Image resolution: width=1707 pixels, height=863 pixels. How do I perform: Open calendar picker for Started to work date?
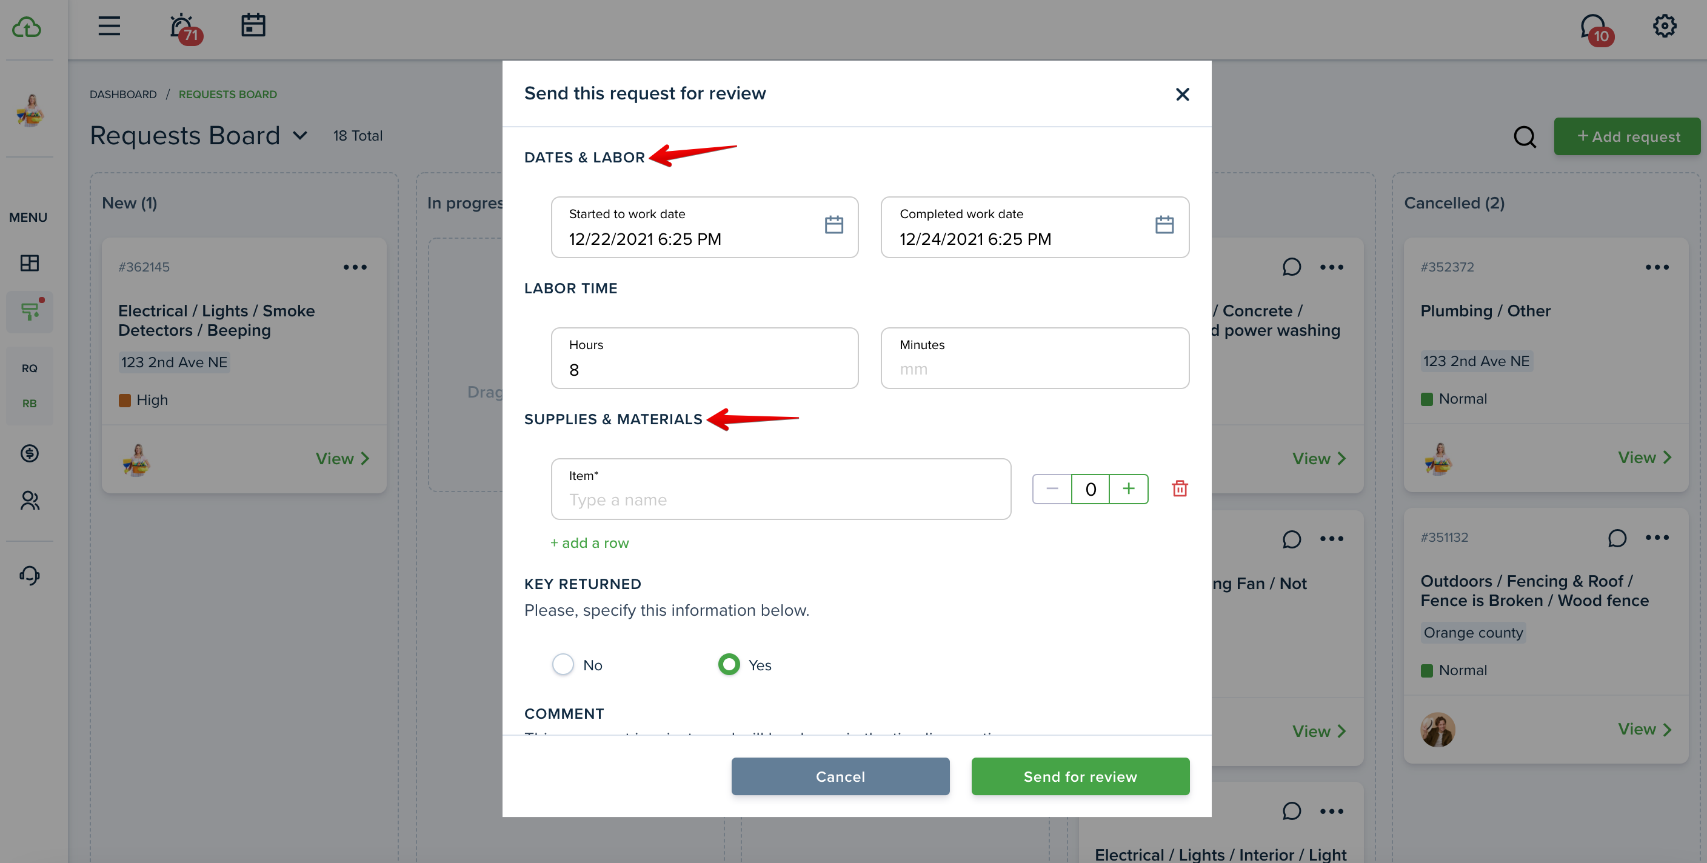click(833, 225)
